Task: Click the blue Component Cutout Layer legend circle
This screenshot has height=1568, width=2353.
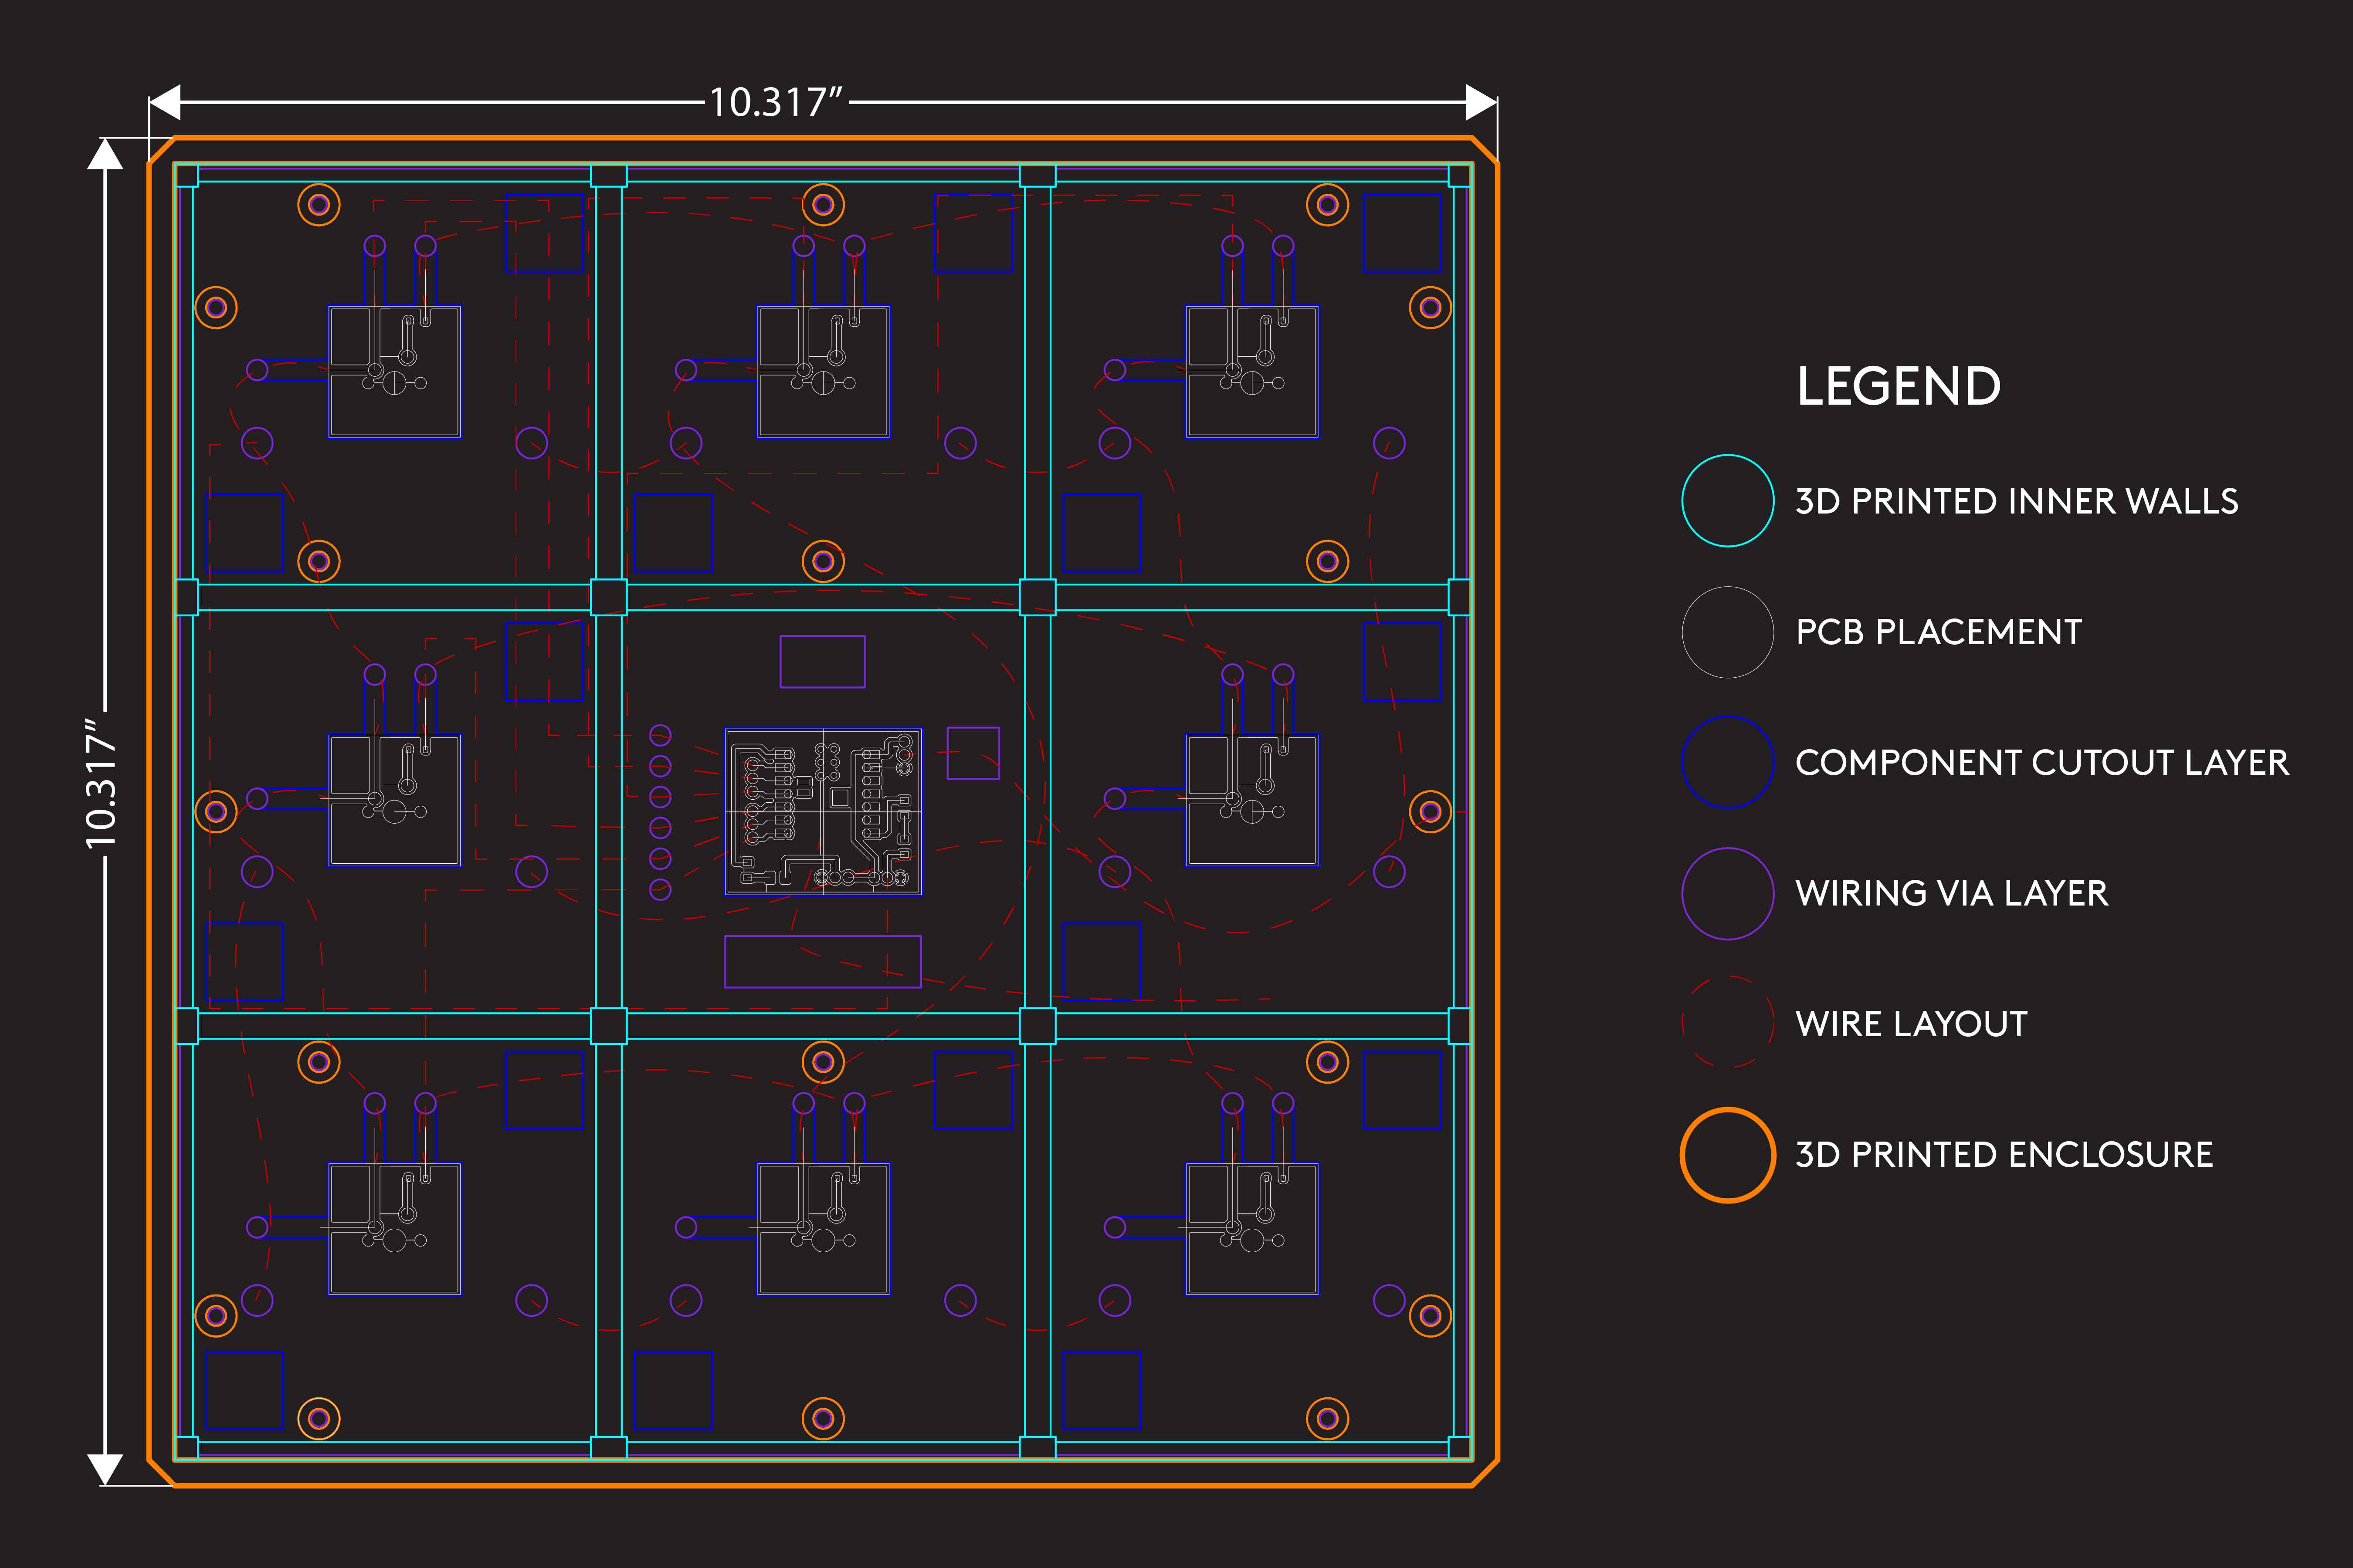Action: 1728,762
